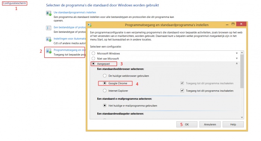Click the Help button
The height and width of the screenshot is (141, 261).
[233, 124]
